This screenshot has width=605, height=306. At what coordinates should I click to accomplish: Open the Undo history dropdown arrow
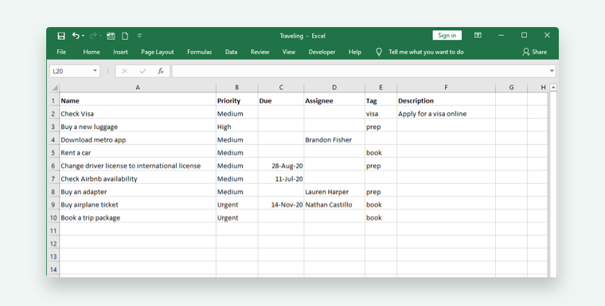point(83,36)
